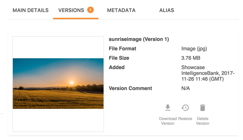Open the sunrise image thumbnail
This screenshot has width=243, height=140.
[x=58, y=84]
